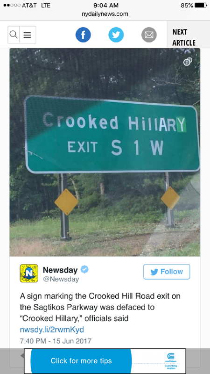210x374 pixels.
Task: Open the hamburger menu
Action: [28, 35]
